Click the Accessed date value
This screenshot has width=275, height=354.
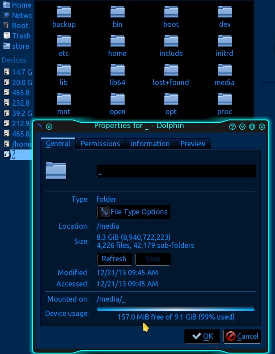127,284
